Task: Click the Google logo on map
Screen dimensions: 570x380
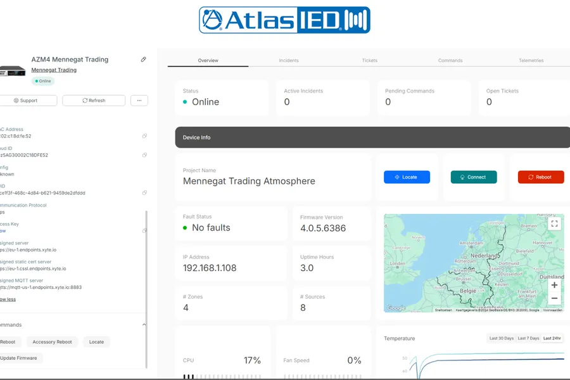Action: 396,308
